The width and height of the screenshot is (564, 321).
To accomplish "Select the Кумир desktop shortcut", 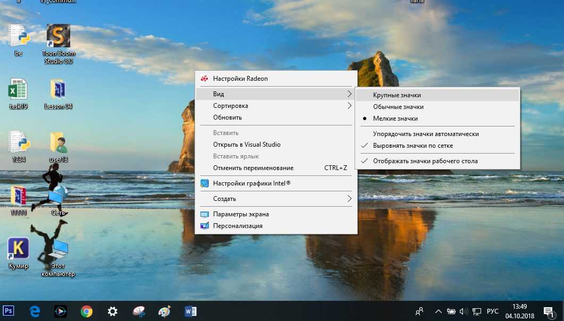I will [19, 253].
